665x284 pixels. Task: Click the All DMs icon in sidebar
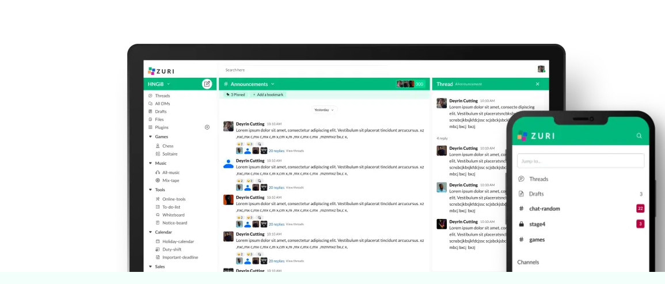point(151,104)
